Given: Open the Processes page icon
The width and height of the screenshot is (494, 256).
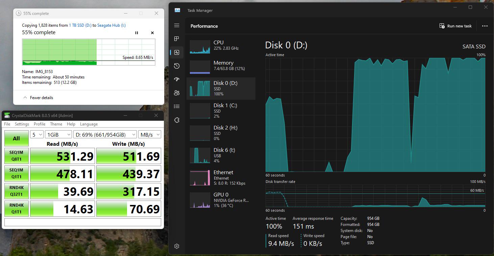Looking at the screenshot, I should (x=177, y=39).
